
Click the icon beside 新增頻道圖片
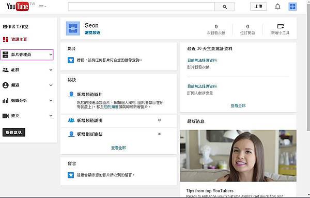pyautogui.click(x=71, y=94)
